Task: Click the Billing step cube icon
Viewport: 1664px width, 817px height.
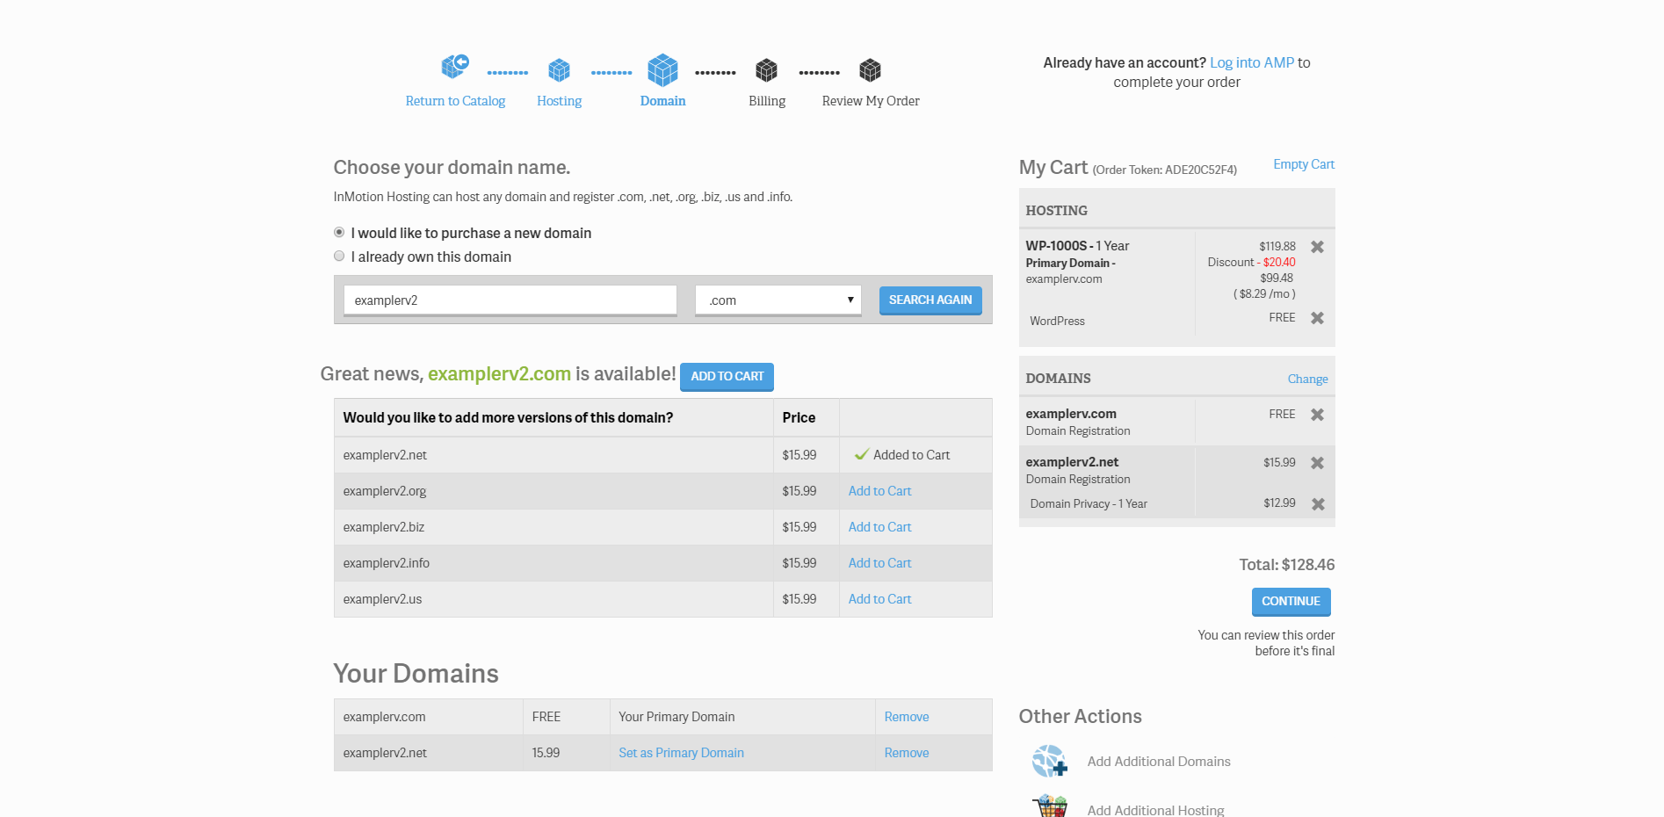Action: (x=766, y=69)
